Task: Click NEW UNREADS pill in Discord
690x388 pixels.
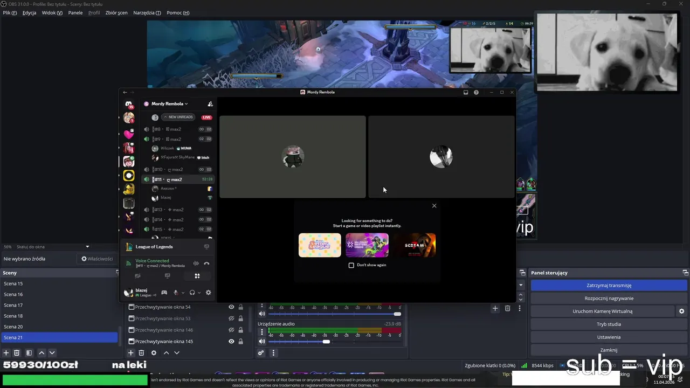Action: coord(178,117)
